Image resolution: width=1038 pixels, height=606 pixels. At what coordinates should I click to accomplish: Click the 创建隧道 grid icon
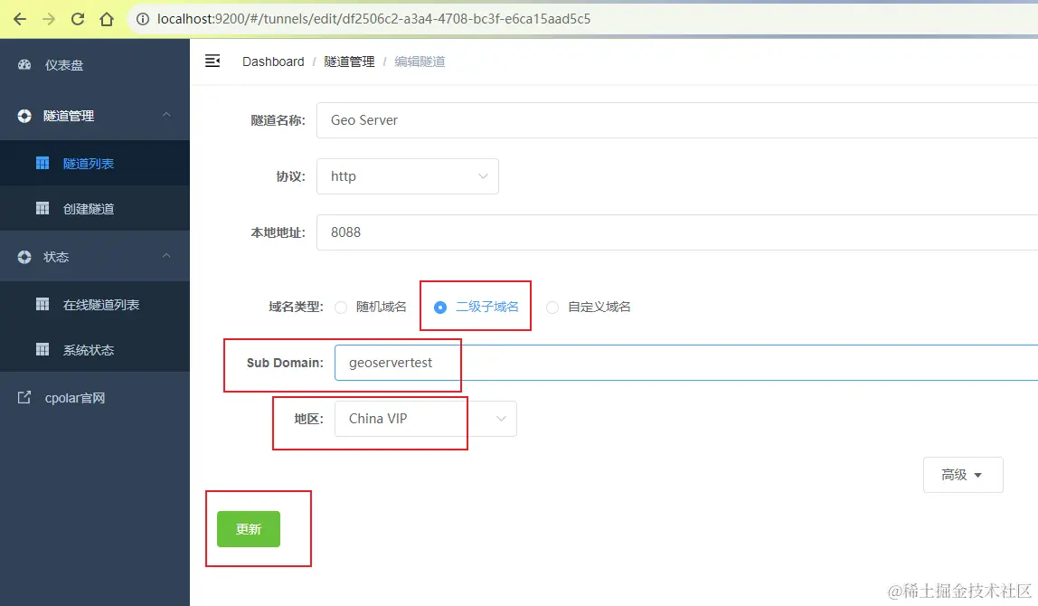click(x=42, y=209)
